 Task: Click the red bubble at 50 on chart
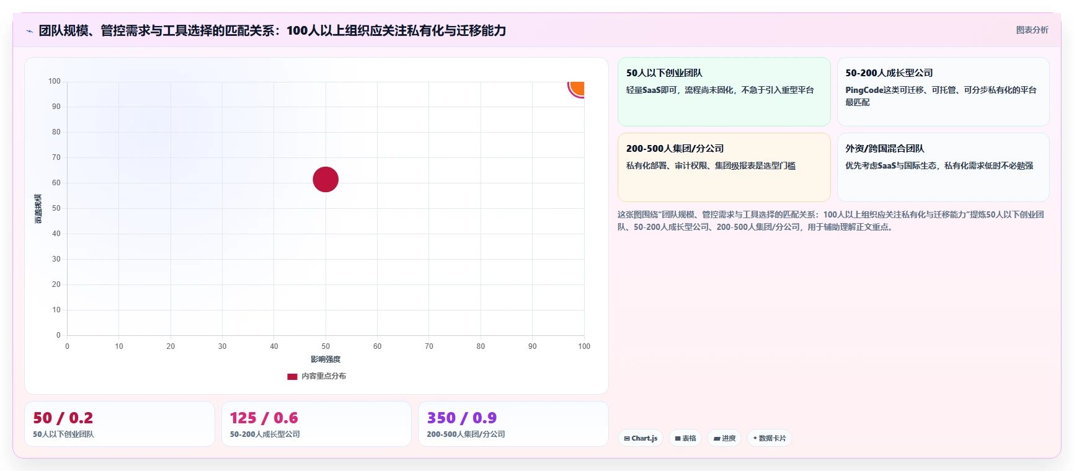[x=326, y=180]
